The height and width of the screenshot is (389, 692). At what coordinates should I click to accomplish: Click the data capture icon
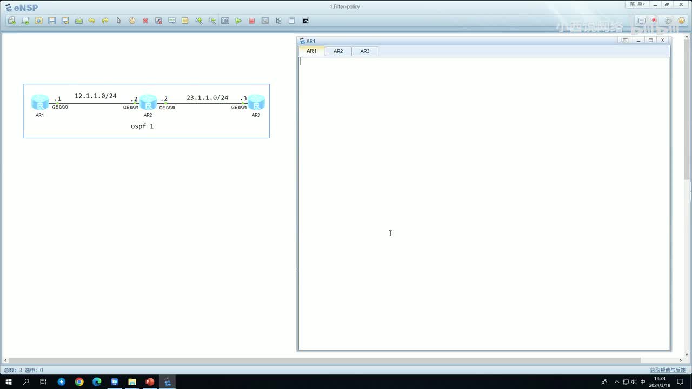(x=265, y=21)
